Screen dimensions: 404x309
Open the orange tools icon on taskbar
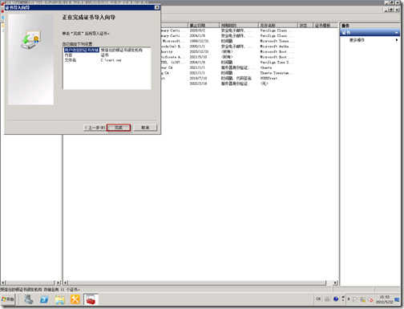tap(75, 299)
